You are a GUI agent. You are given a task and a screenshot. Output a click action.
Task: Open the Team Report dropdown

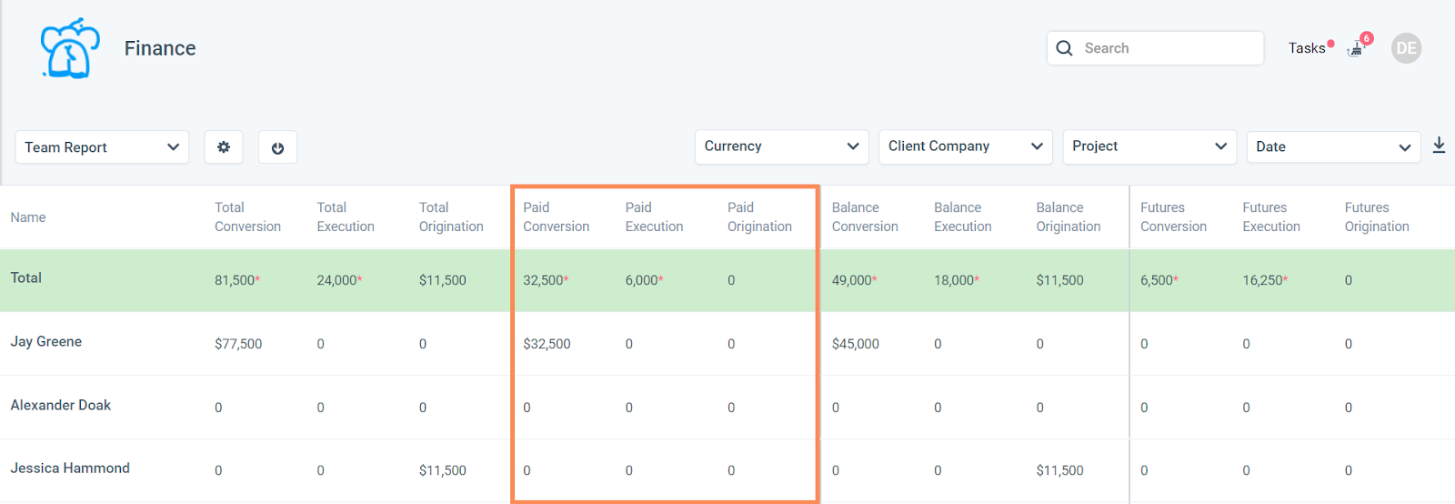click(x=102, y=147)
